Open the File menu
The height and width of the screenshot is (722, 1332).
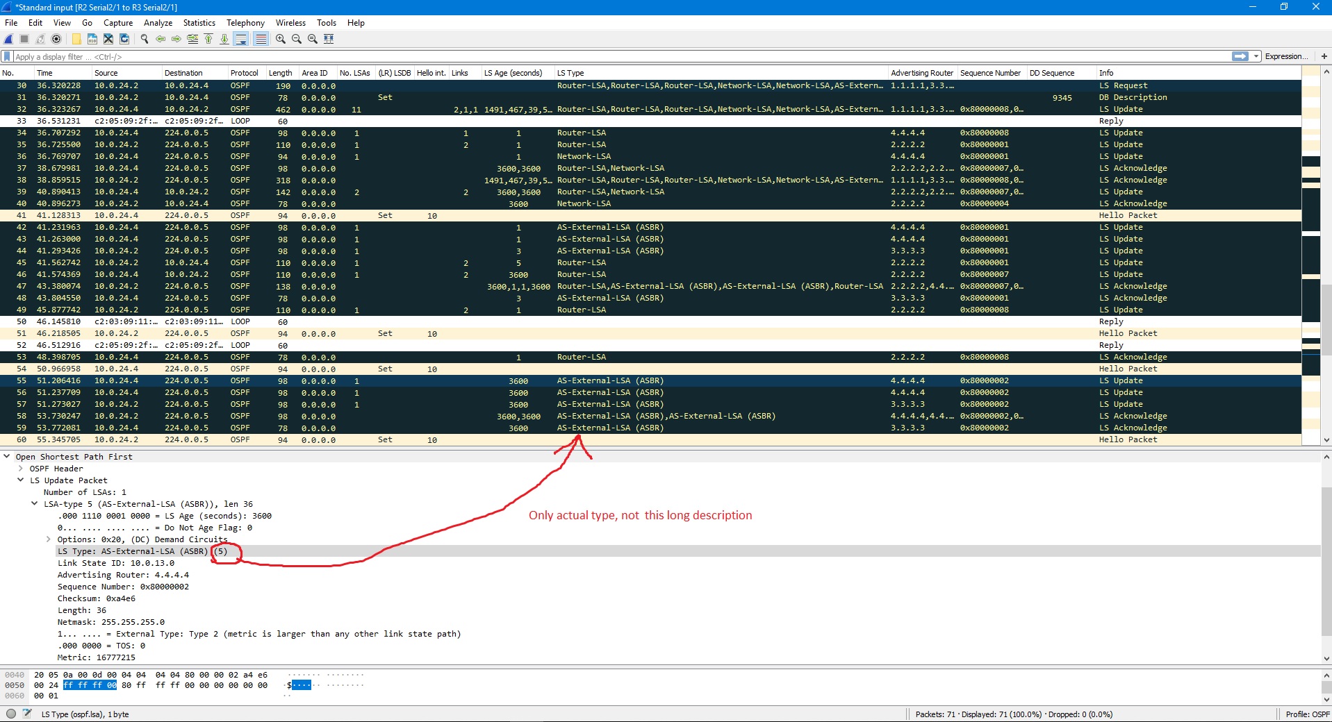click(x=11, y=23)
